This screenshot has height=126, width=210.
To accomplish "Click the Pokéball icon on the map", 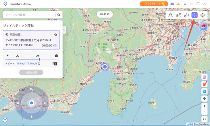I will click(204, 26).
